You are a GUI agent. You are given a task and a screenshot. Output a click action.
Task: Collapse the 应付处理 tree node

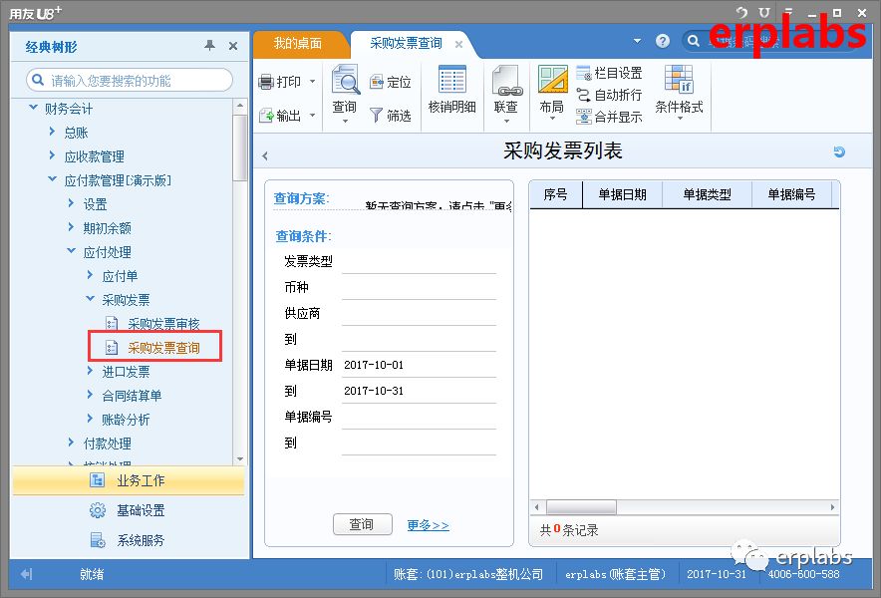[72, 251]
